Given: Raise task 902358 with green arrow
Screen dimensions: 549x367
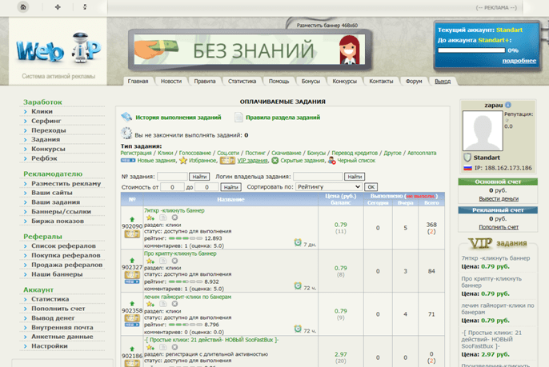Looking at the screenshot, I should pos(132,304).
